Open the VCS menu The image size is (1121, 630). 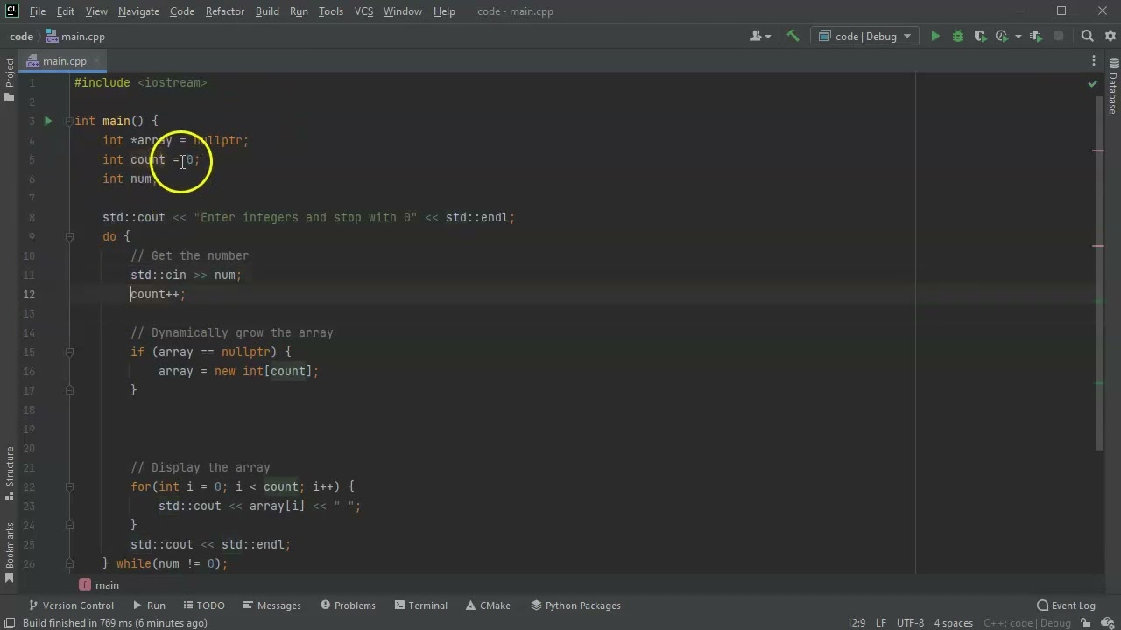(363, 11)
